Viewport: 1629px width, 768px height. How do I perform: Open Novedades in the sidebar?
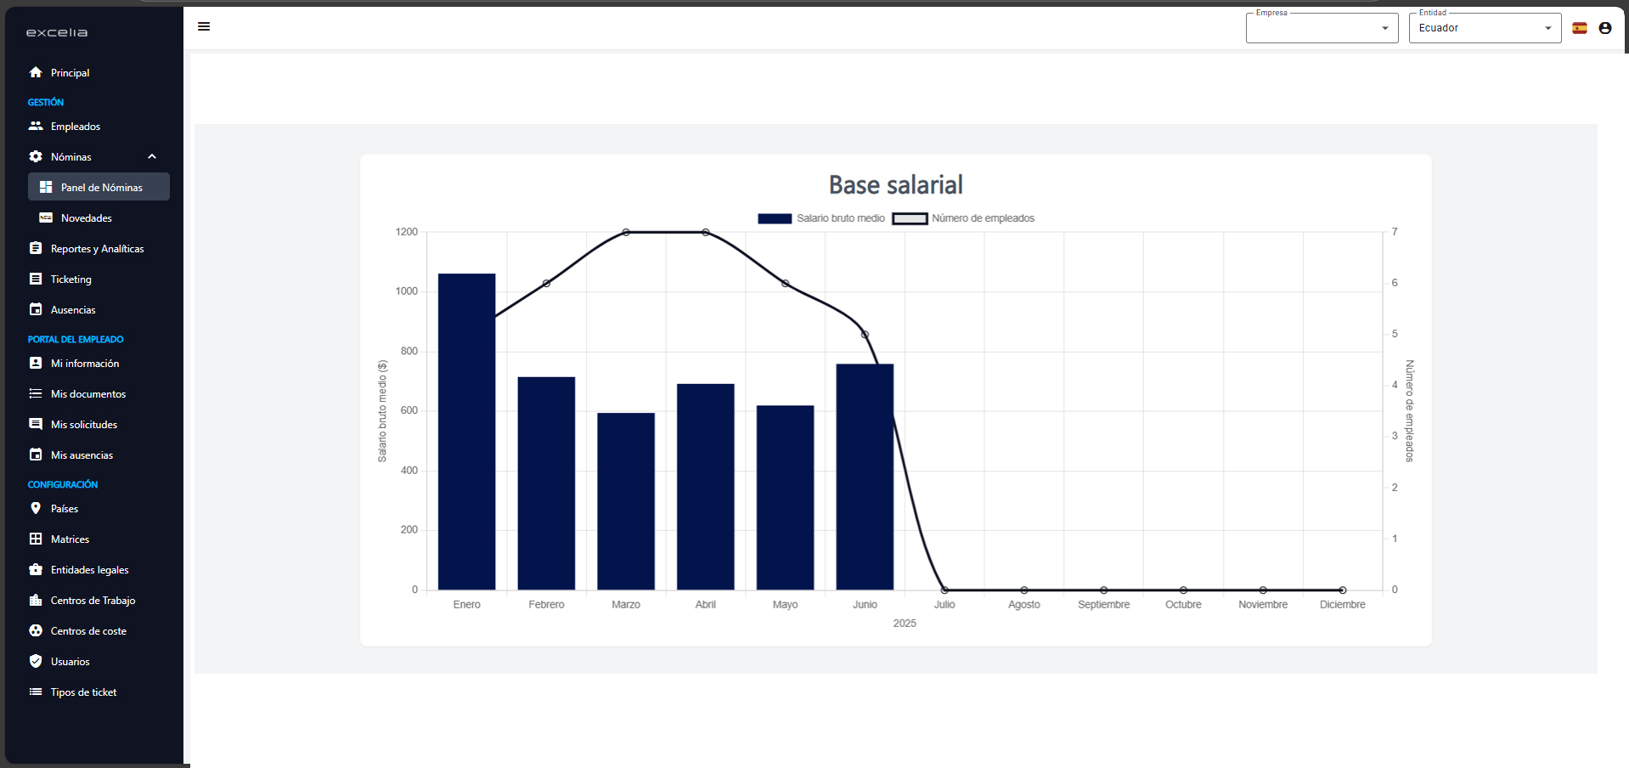point(87,217)
